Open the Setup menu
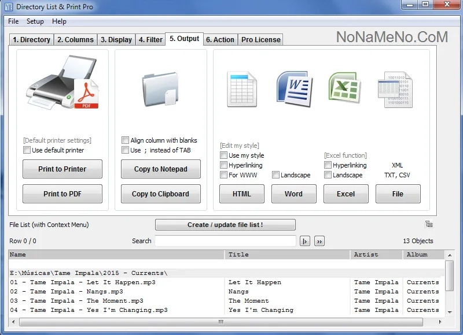 [x=35, y=21]
